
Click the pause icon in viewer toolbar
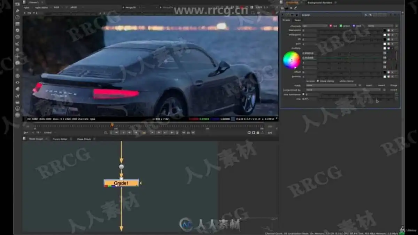pos(252,7)
